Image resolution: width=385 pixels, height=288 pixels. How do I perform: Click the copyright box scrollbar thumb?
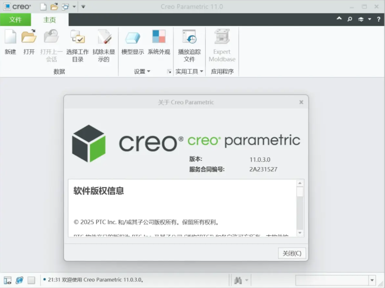[300, 192]
